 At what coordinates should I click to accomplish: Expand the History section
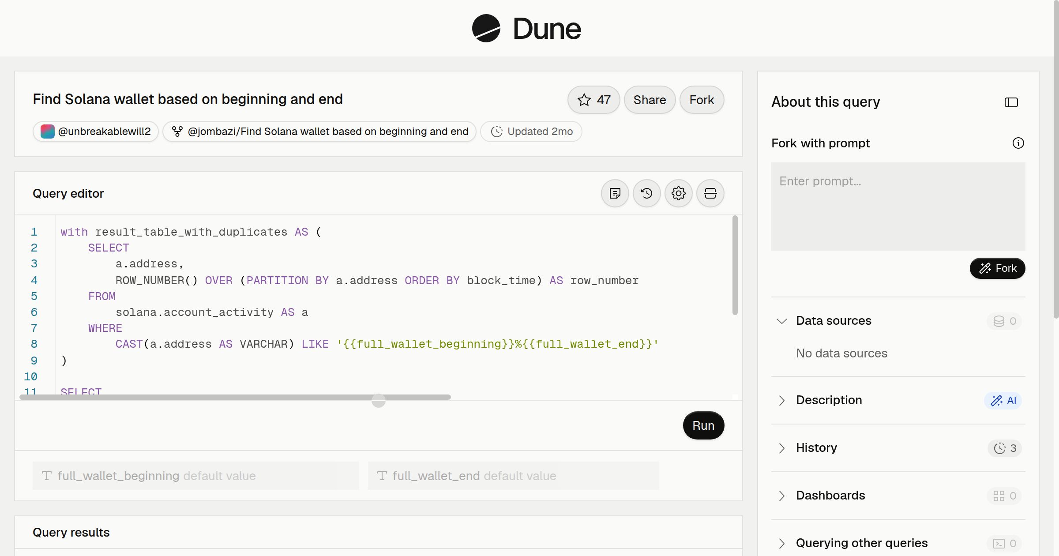click(x=782, y=448)
